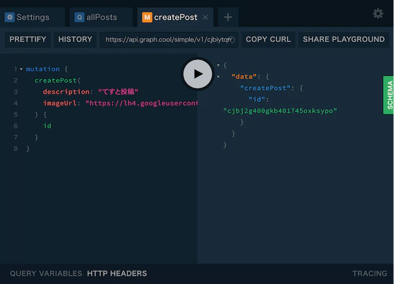Collapse the root response object arrow
This screenshot has width=394, height=284.
218,65
